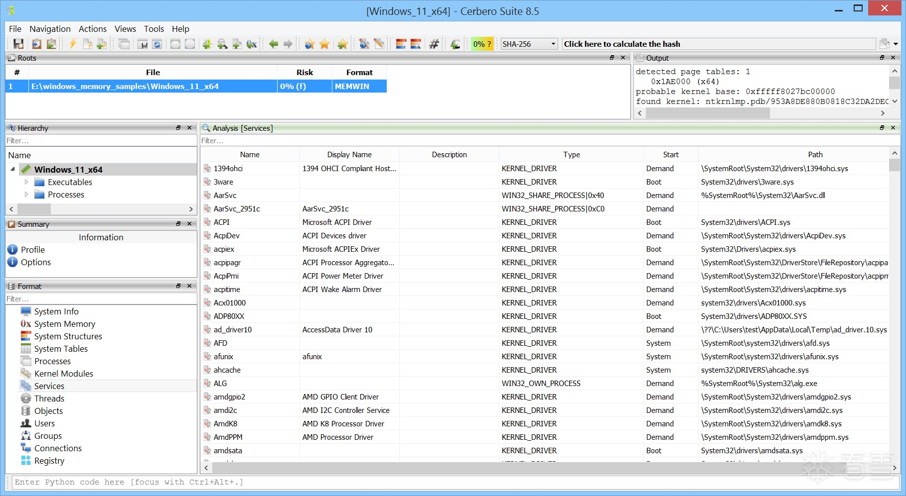
Task: Open the Actions menu
Action: (x=93, y=29)
